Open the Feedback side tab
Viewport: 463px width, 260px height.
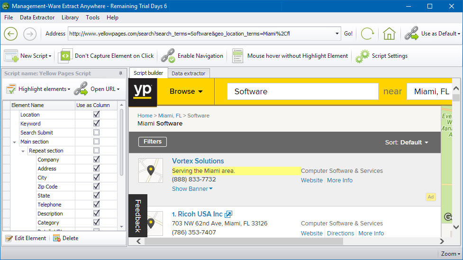[x=138, y=216]
